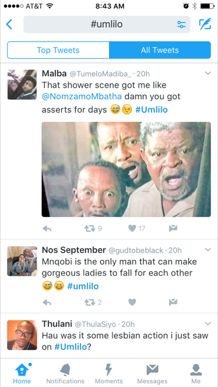
Task: Compose a new tweet with quill icon
Action: point(205,24)
